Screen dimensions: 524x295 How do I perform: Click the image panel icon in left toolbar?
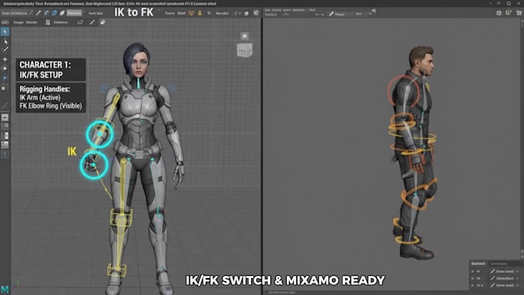click(5, 145)
